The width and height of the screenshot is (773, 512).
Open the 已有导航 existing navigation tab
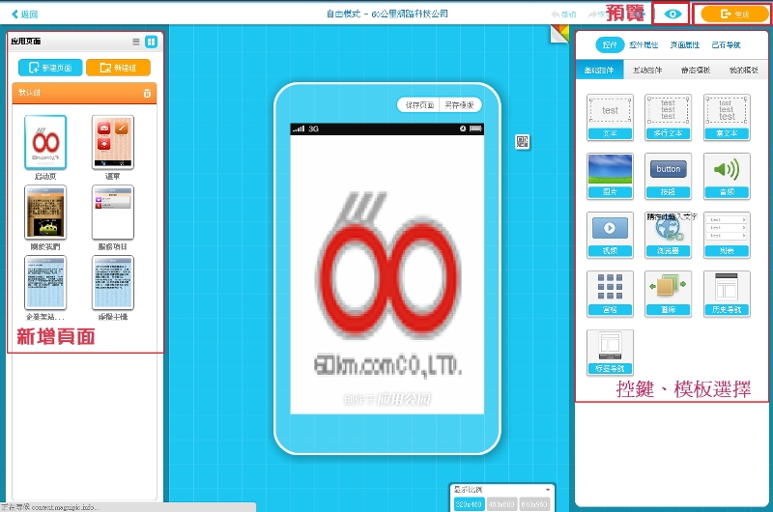(726, 44)
